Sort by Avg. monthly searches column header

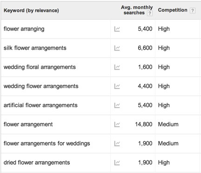tap(137, 10)
